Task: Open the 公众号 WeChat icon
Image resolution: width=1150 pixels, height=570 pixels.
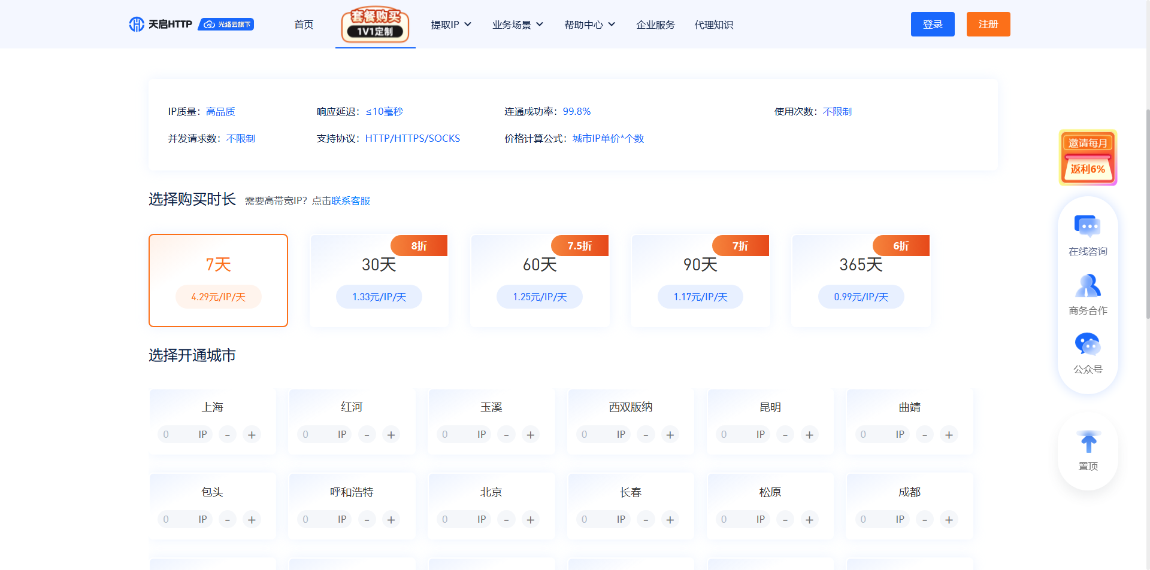Action: [x=1088, y=345]
